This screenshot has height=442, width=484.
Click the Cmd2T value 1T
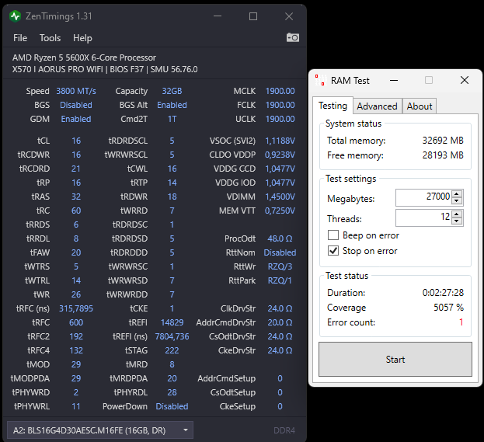[172, 119]
